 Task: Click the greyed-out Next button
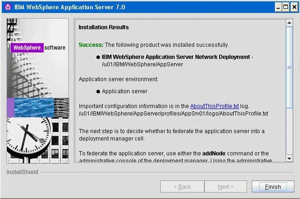226,187
